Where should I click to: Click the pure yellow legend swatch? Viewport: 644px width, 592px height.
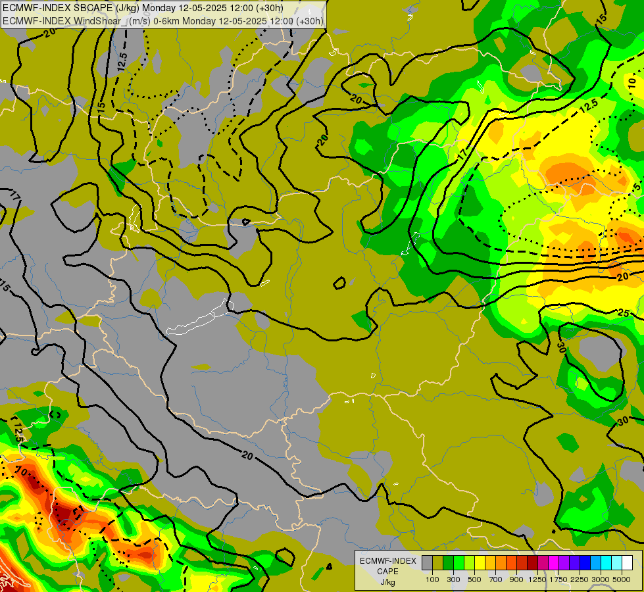tap(480, 562)
